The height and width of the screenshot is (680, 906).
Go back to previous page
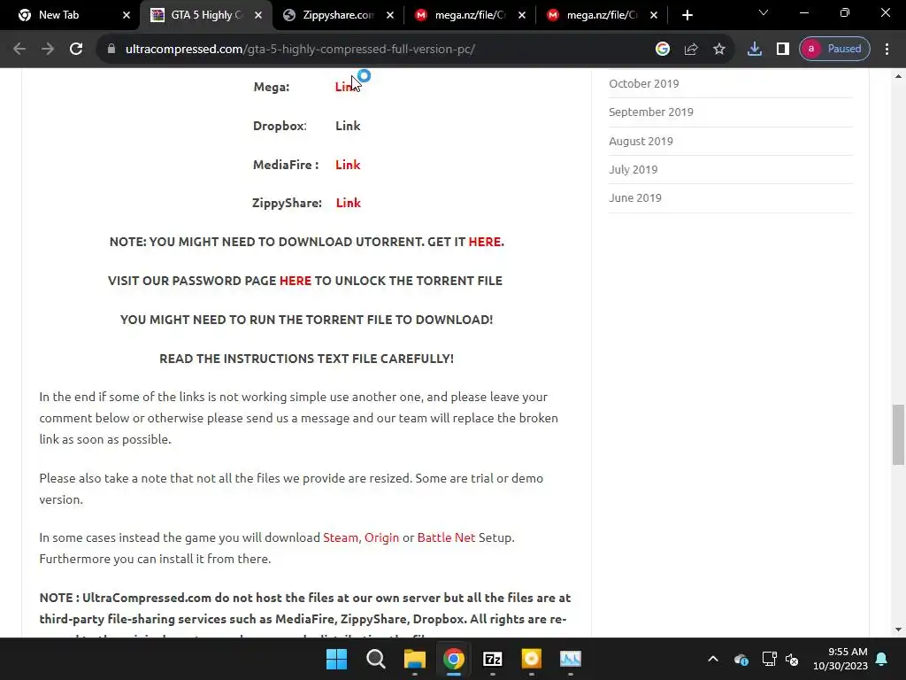[x=19, y=50]
